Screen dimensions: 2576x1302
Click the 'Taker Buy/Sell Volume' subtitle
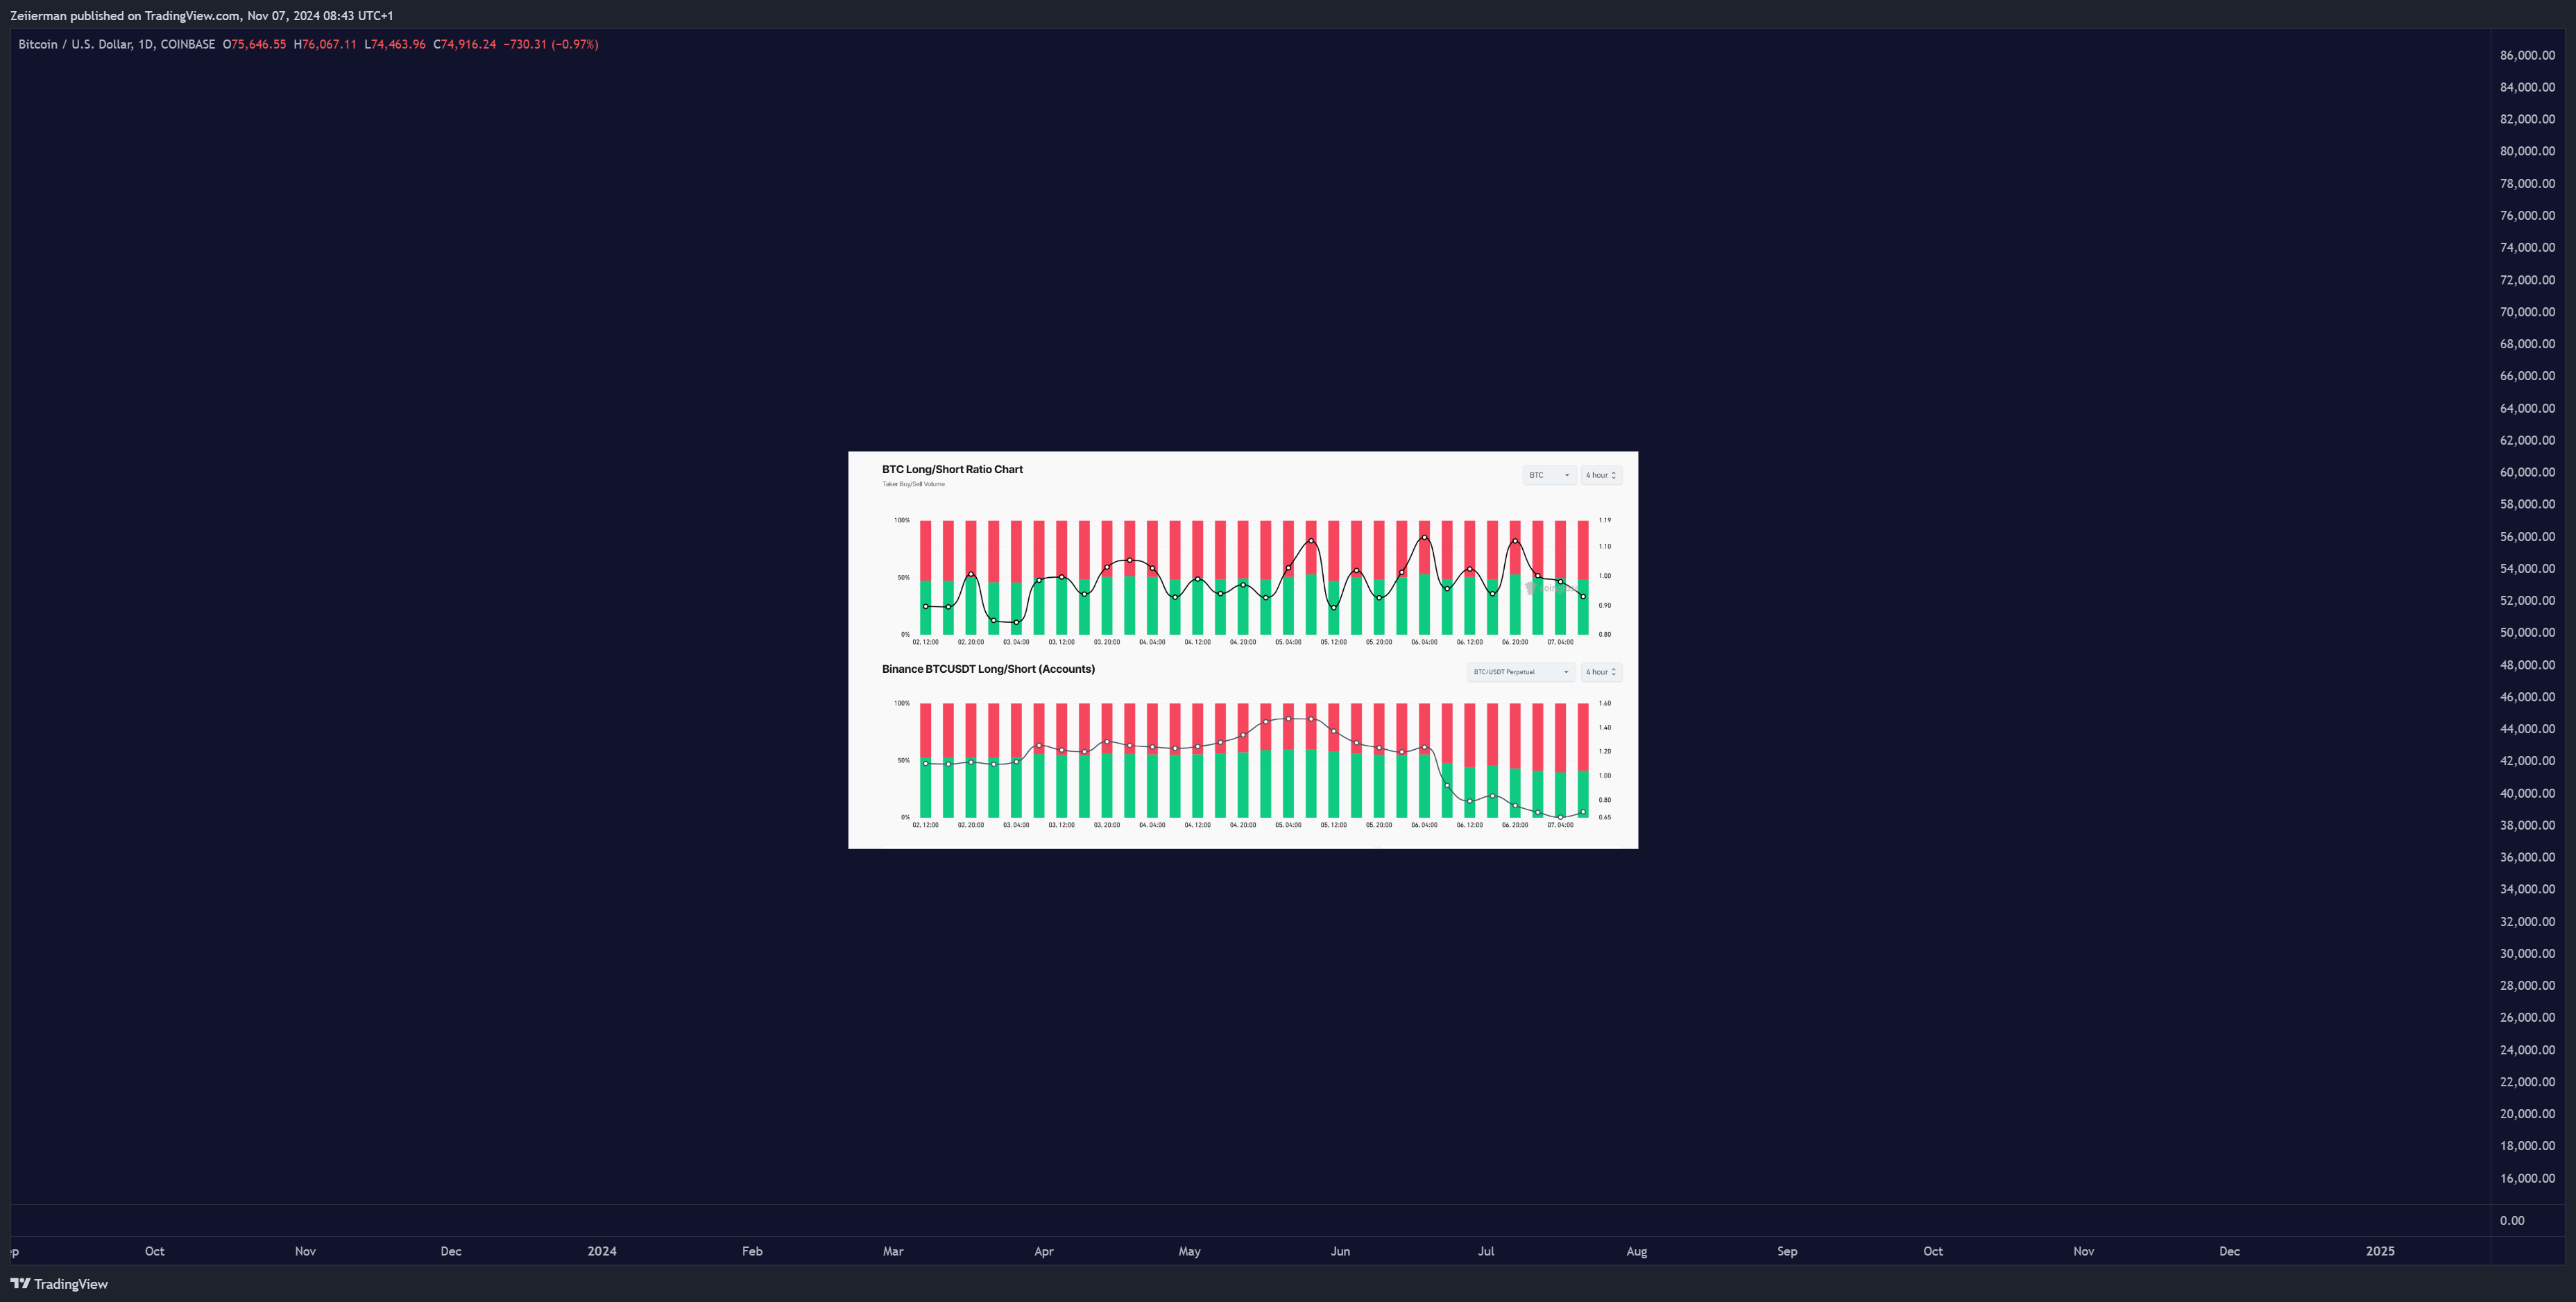tap(913, 484)
